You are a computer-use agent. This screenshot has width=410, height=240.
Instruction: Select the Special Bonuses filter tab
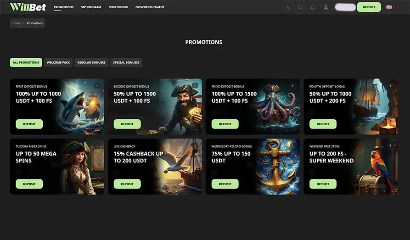pos(126,62)
